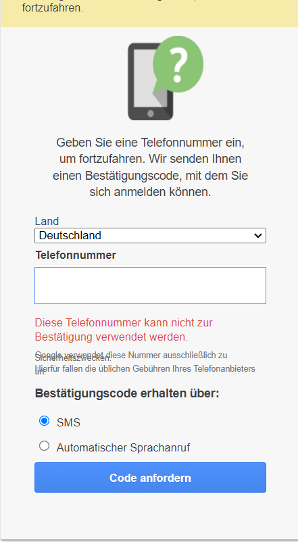Screen dimensions: 298x542
Task: Click the Bestätigungscode erhalten über heading
Action: point(127,393)
